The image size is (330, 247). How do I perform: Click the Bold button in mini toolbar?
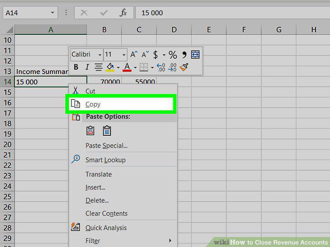tap(76, 67)
